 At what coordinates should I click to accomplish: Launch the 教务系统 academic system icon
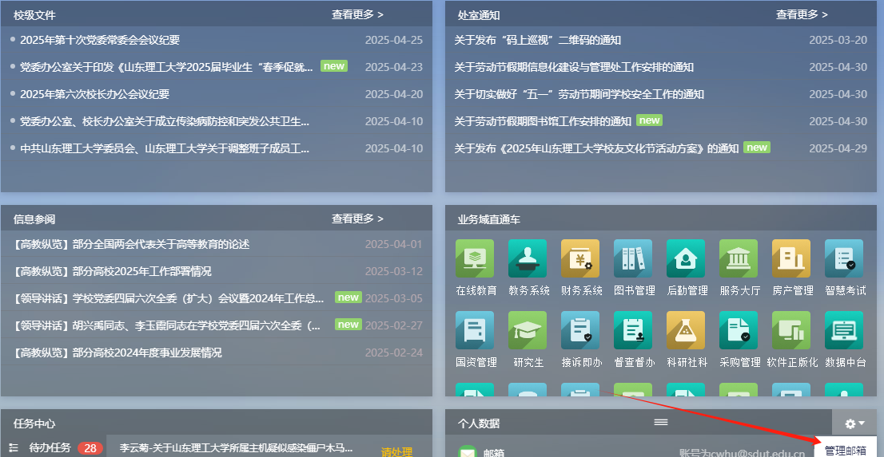pyautogui.click(x=528, y=258)
